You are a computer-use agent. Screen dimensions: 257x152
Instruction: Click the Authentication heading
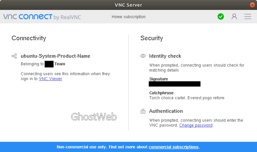(166, 111)
